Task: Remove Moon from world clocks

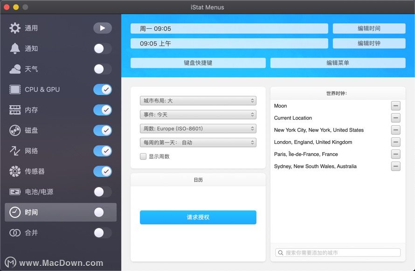Action: pos(395,106)
